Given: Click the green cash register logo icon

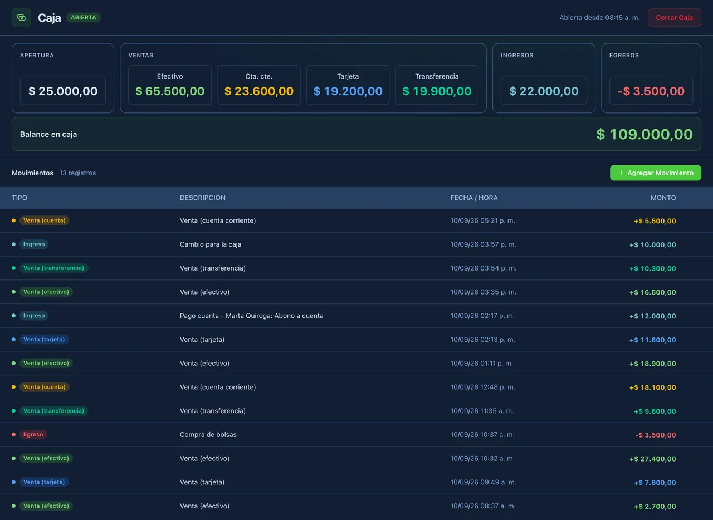Looking at the screenshot, I should point(21,18).
